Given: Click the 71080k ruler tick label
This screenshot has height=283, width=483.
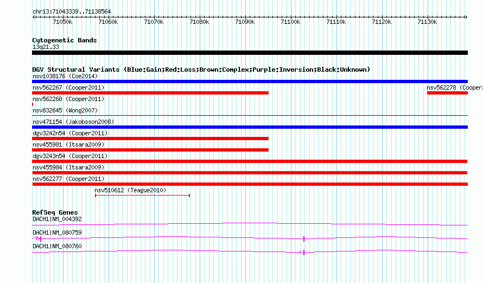Looking at the screenshot, I should click(x=199, y=22).
